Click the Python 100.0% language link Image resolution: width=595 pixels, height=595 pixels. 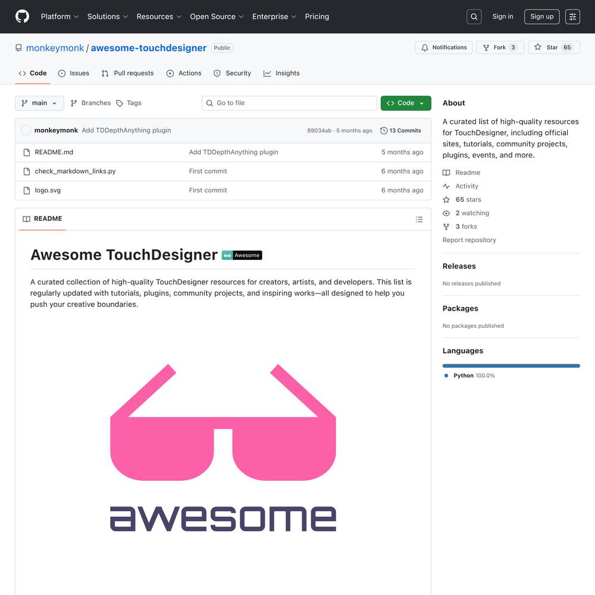[x=470, y=375]
